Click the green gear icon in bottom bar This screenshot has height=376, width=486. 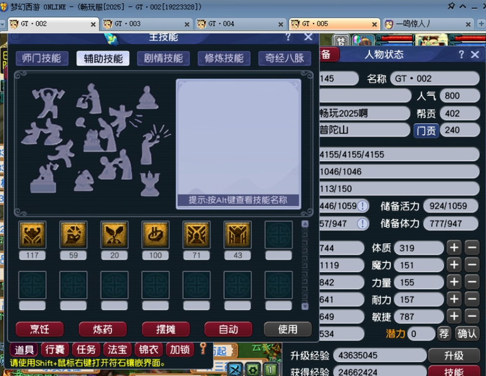253,370
